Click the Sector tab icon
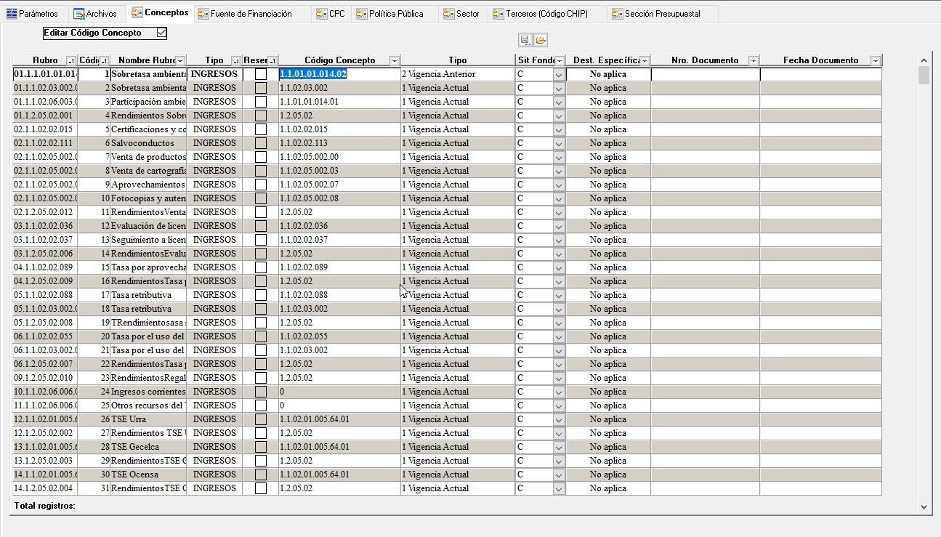The height and width of the screenshot is (537, 941). pyautogui.click(x=449, y=14)
